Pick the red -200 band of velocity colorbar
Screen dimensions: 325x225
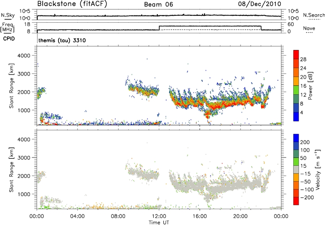click(x=296, y=201)
